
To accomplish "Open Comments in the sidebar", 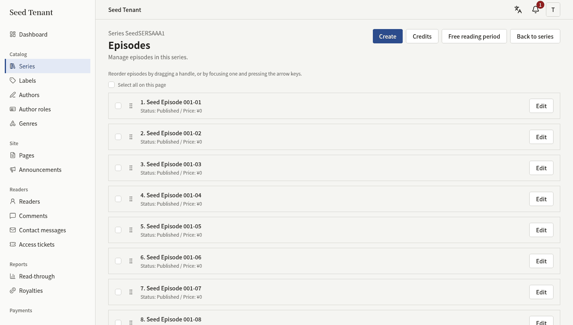I will [x=48, y=216].
